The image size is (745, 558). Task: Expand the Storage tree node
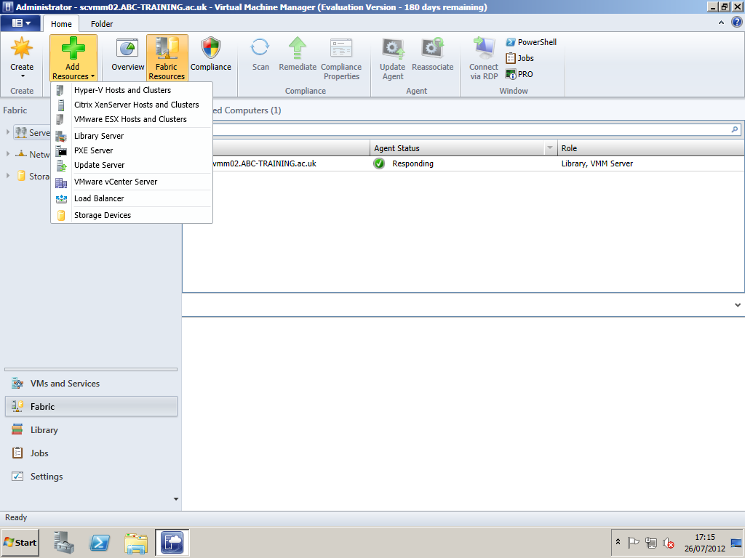pos(7,176)
